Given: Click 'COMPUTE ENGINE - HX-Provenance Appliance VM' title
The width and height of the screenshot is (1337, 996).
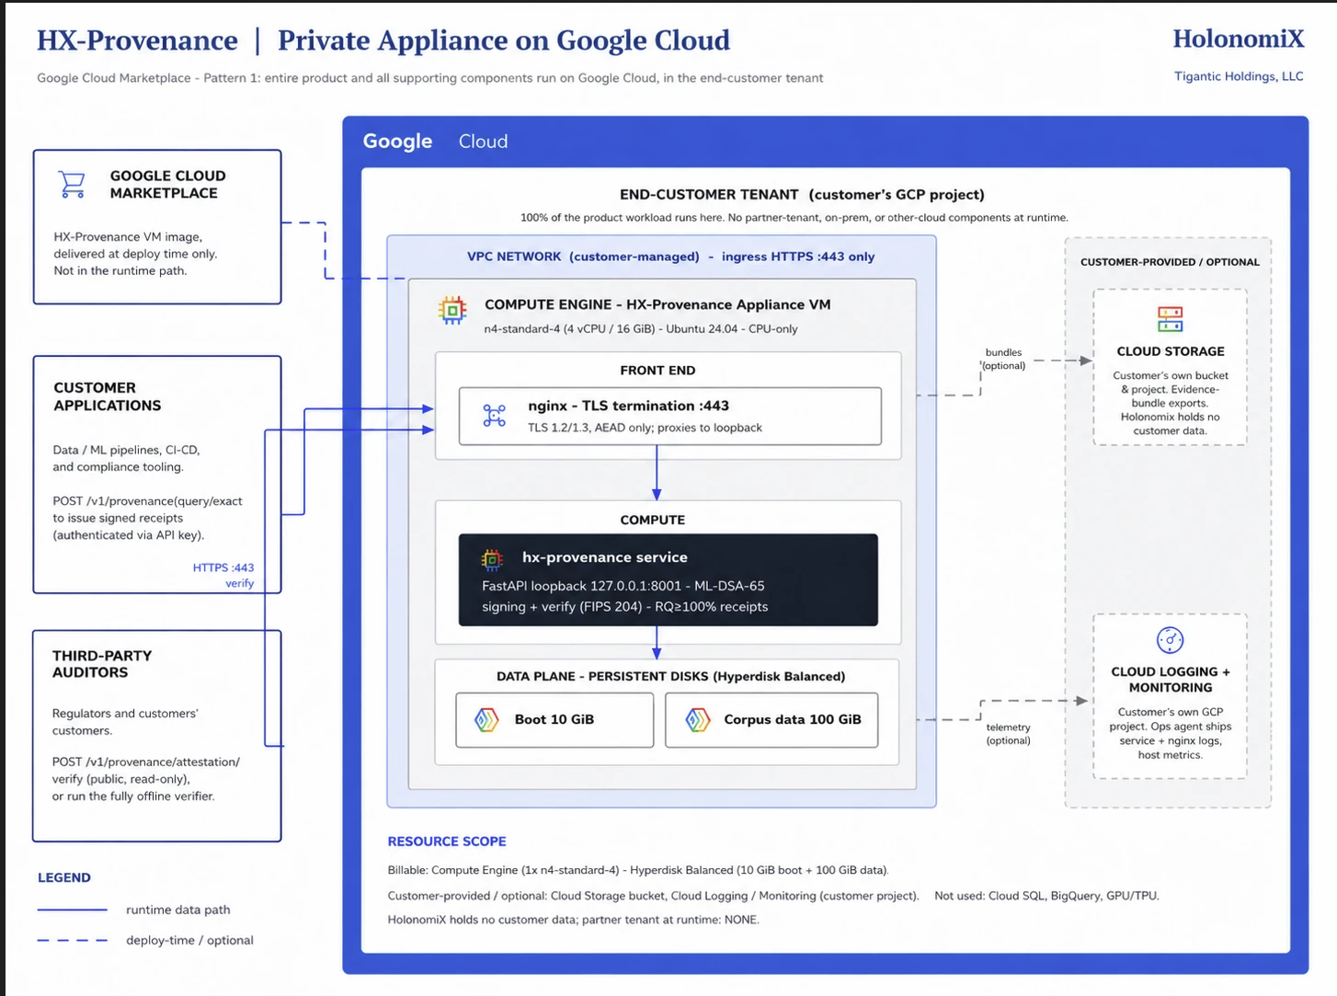Looking at the screenshot, I should pyautogui.click(x=657, y=304).
